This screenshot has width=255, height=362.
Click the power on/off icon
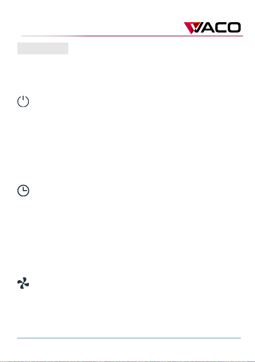[23, 101]
